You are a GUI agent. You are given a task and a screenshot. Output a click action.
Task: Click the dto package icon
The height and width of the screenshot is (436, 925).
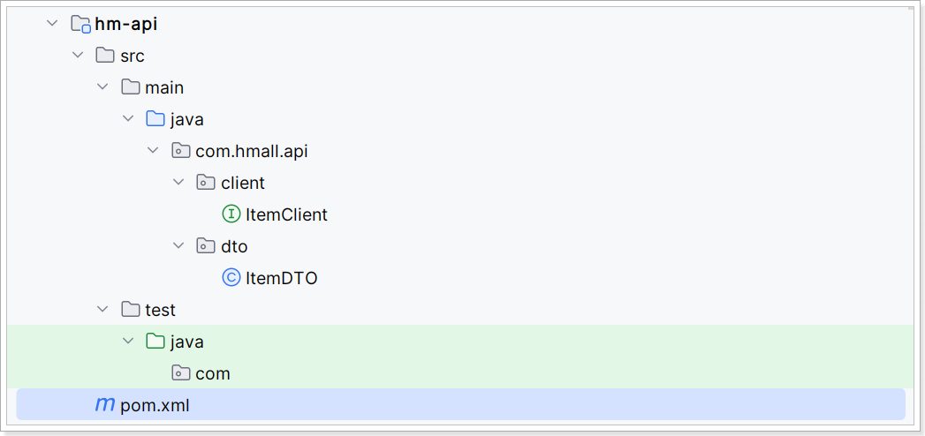pyautogui.click(x=205, y=245)
